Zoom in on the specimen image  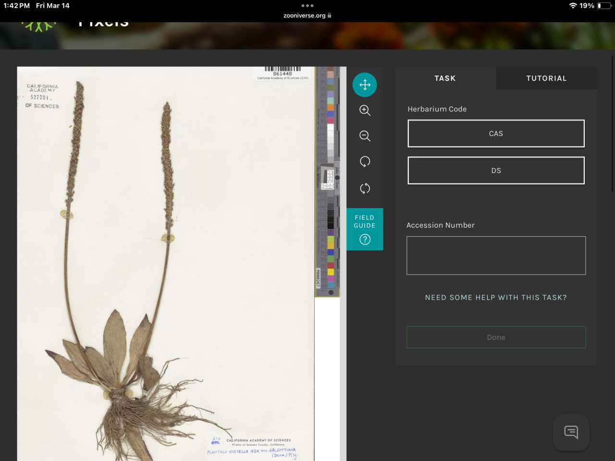point(365,110)
